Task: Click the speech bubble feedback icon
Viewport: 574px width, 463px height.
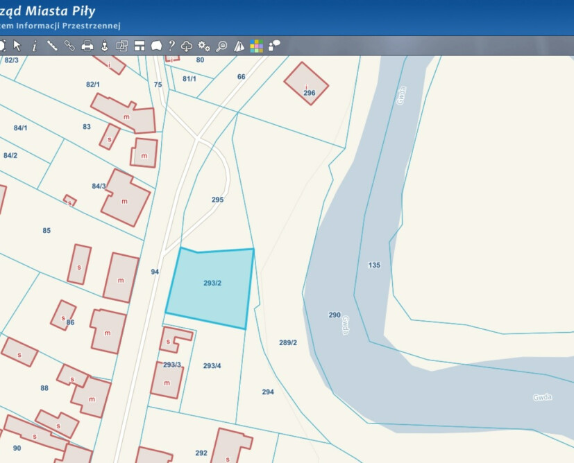Action: pyautogui.click(x=275, y=46)
